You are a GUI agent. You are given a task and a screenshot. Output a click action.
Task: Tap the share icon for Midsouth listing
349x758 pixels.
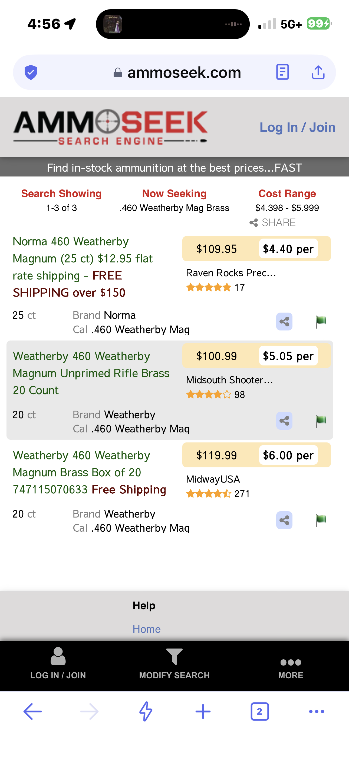point(284,421)
